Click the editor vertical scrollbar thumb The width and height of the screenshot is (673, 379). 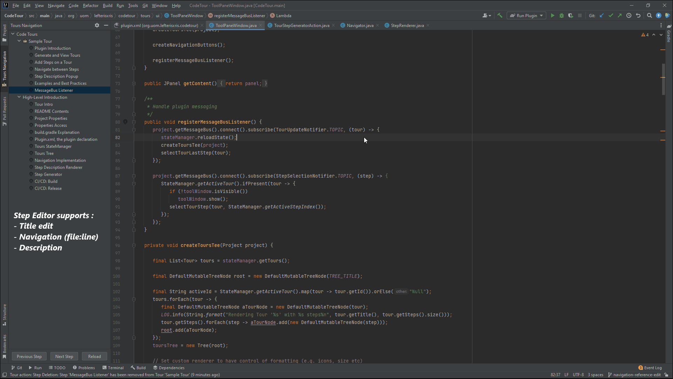[663, 79]
